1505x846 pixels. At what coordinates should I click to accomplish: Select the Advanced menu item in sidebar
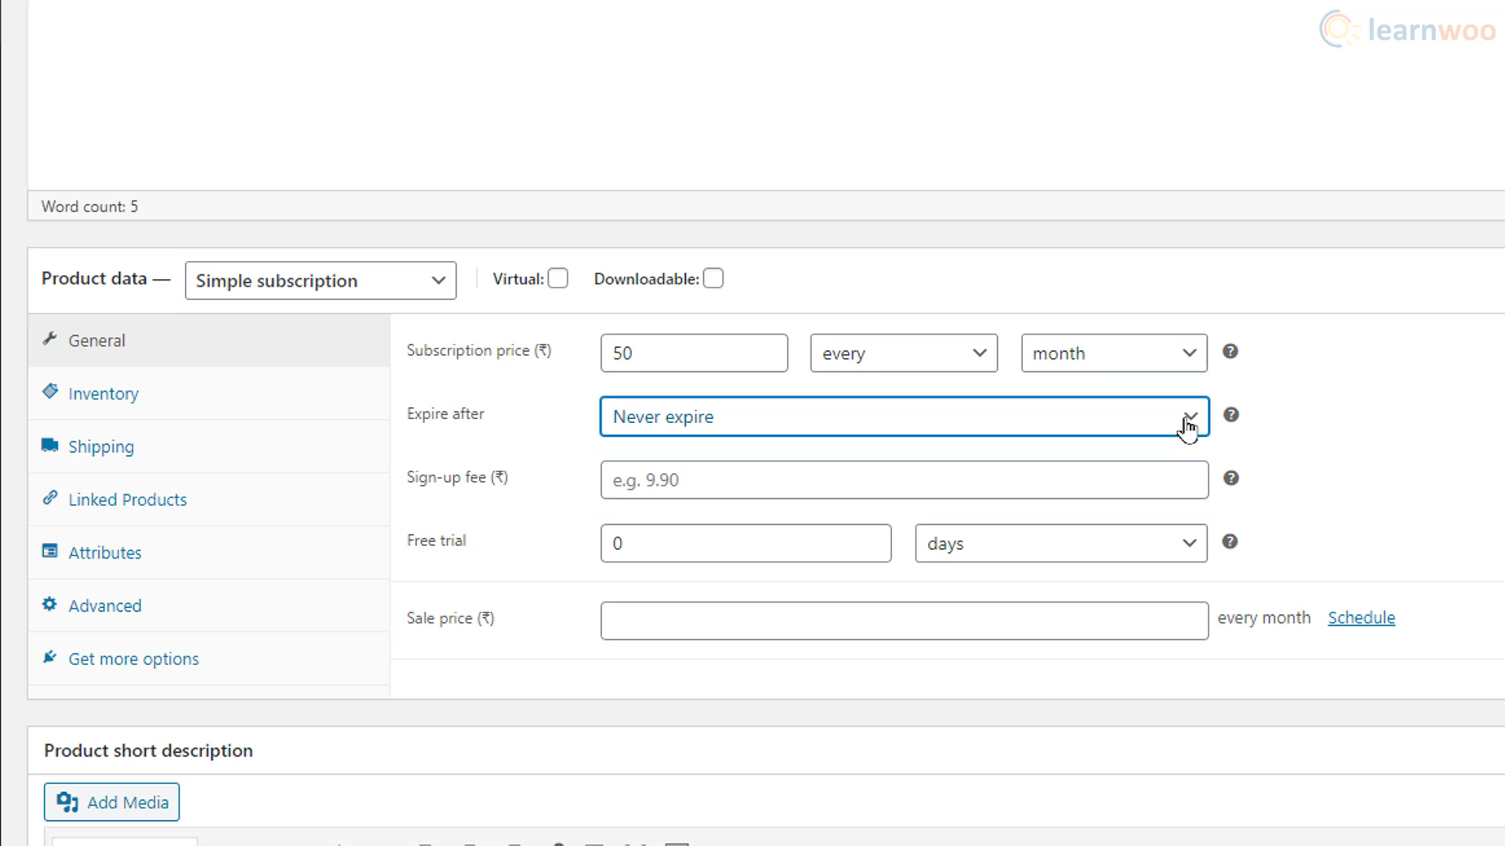[x=104, y=606]
